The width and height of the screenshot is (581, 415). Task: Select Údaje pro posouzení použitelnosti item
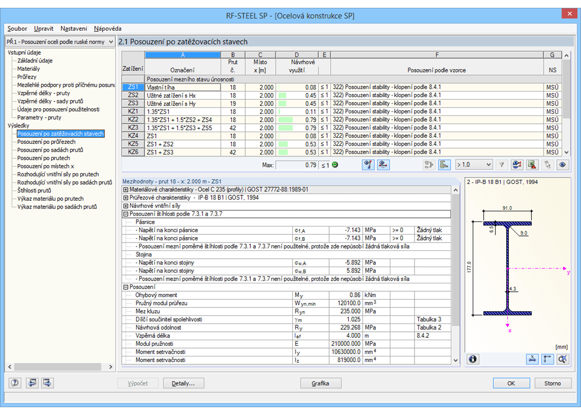[58, 109]
